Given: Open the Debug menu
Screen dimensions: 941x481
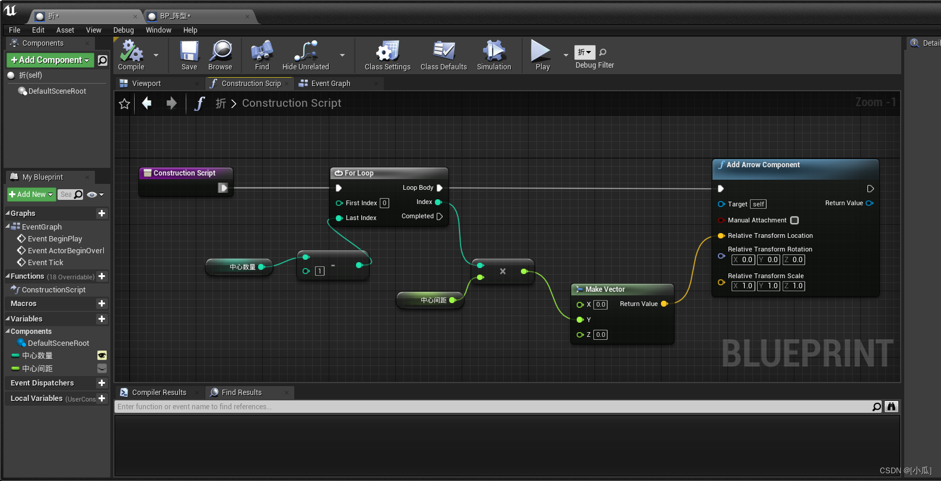Looking at the screenshot, I should click(x=123, y=30).
